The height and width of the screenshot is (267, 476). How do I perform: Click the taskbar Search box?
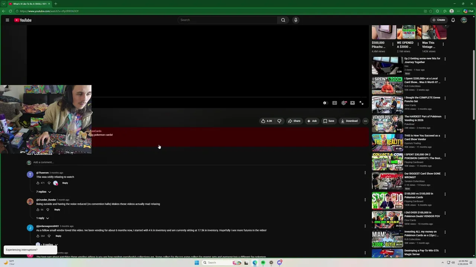(222, 263)
